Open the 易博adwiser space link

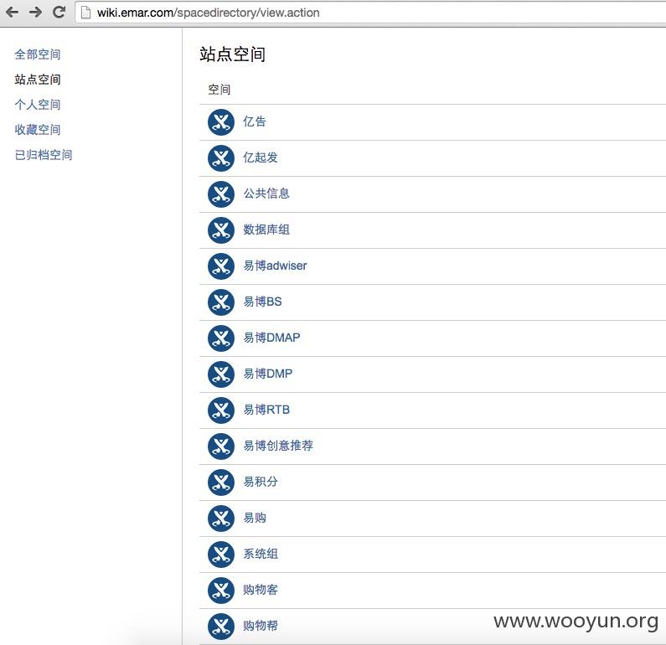coord(275,266)
